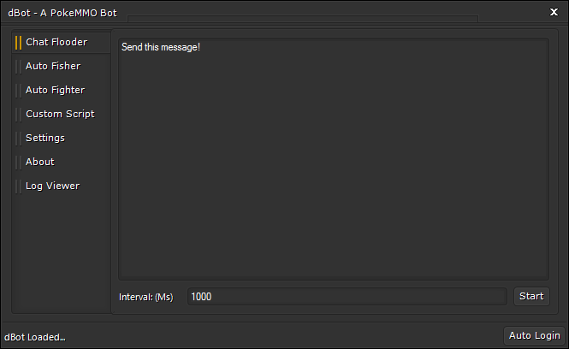Click the grip marker beside Auto Fisher
This screenshot has height=349, width=569.
coord(19,67)
